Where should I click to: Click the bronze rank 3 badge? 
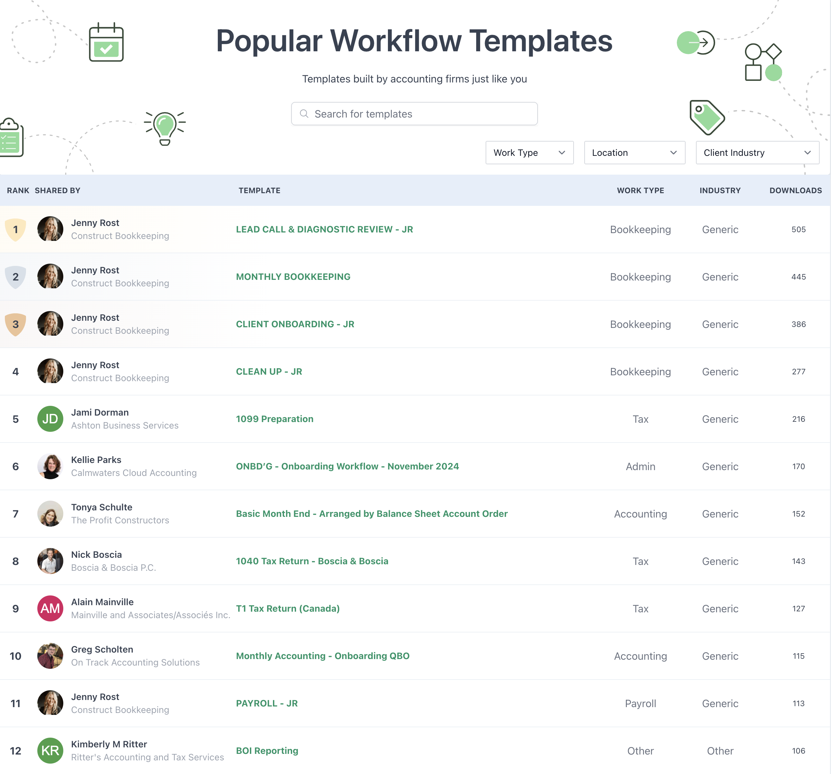(16, 324)
